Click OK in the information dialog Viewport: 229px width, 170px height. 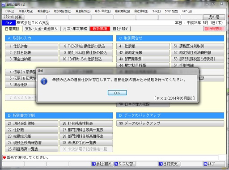point(117,93)
